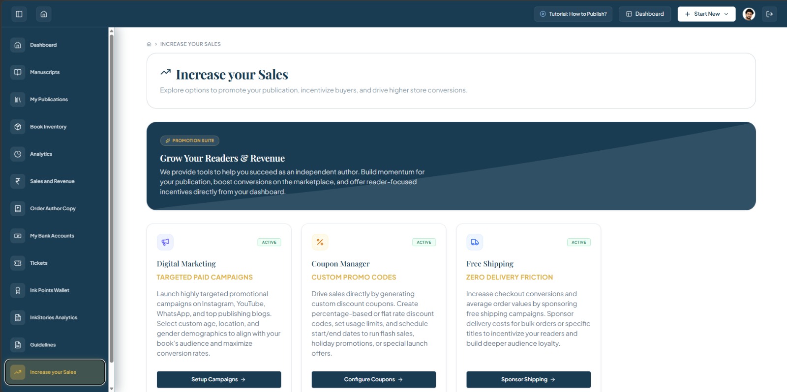The width and height of the screenshot is (787, 392).
Task: Click the Book Inventory box icon
Action: click(x=18, y=127)
